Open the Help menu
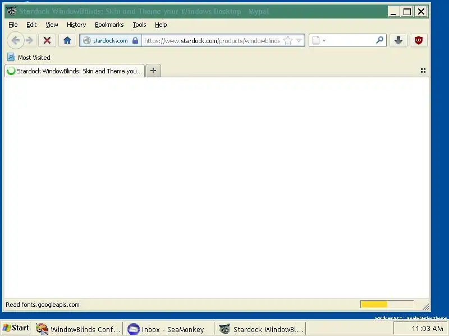Screen dimensions: 449x336 tap(161, 25)
